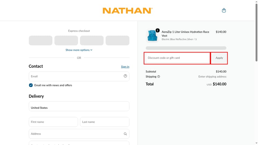This screenshot has width=258, height=145.
Task: Click the Electric Blue/Reflective Silver variant text
Action: coord(179,39)
